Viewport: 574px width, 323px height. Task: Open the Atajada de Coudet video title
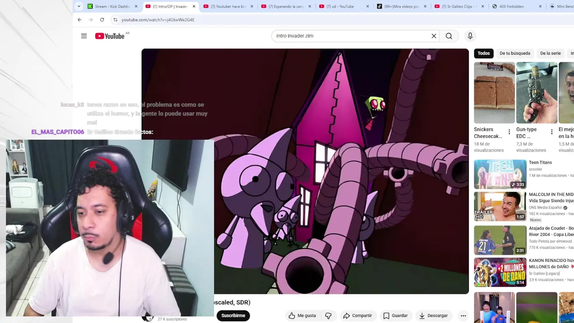[x=551, y=231]
